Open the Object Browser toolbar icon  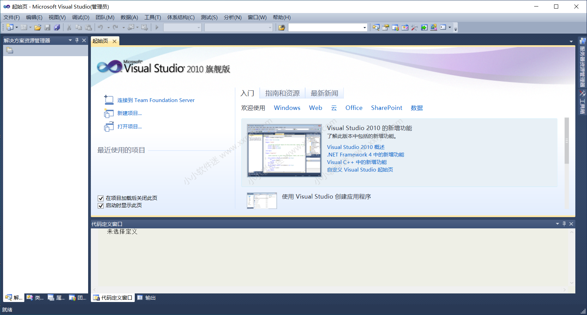click(x=405, y=27)
